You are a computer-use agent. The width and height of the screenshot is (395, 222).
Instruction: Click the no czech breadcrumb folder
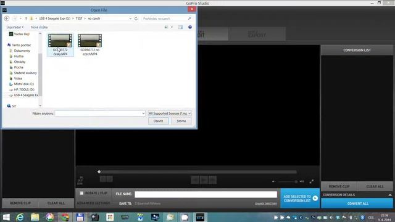coord(94,18)
